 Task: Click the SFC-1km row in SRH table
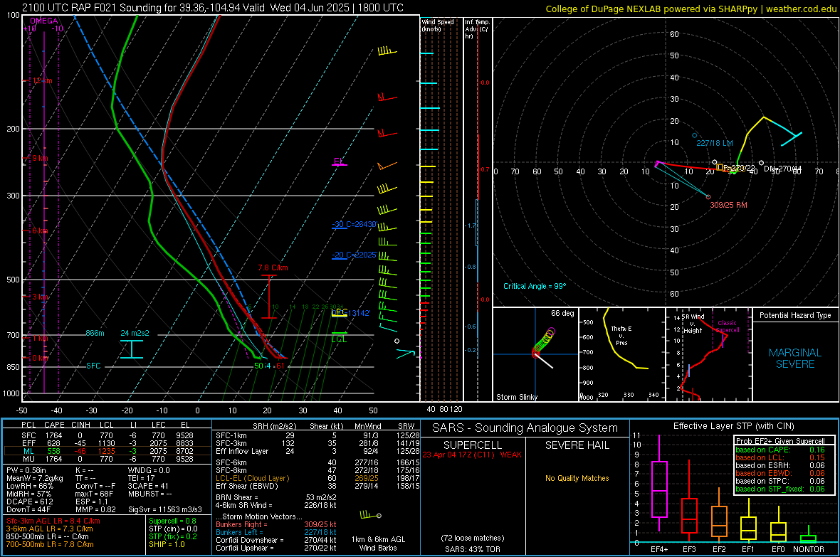pos(317,435)
